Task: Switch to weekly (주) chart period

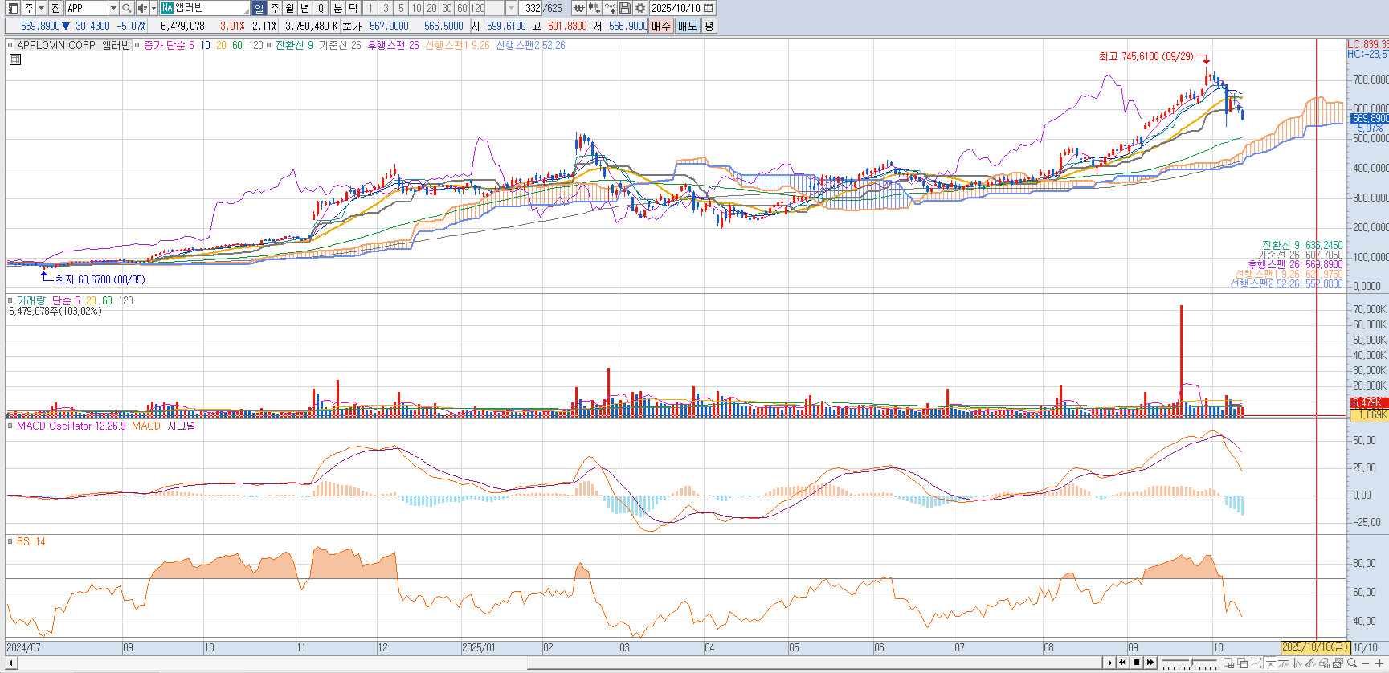Action: (x=274, y=8)
